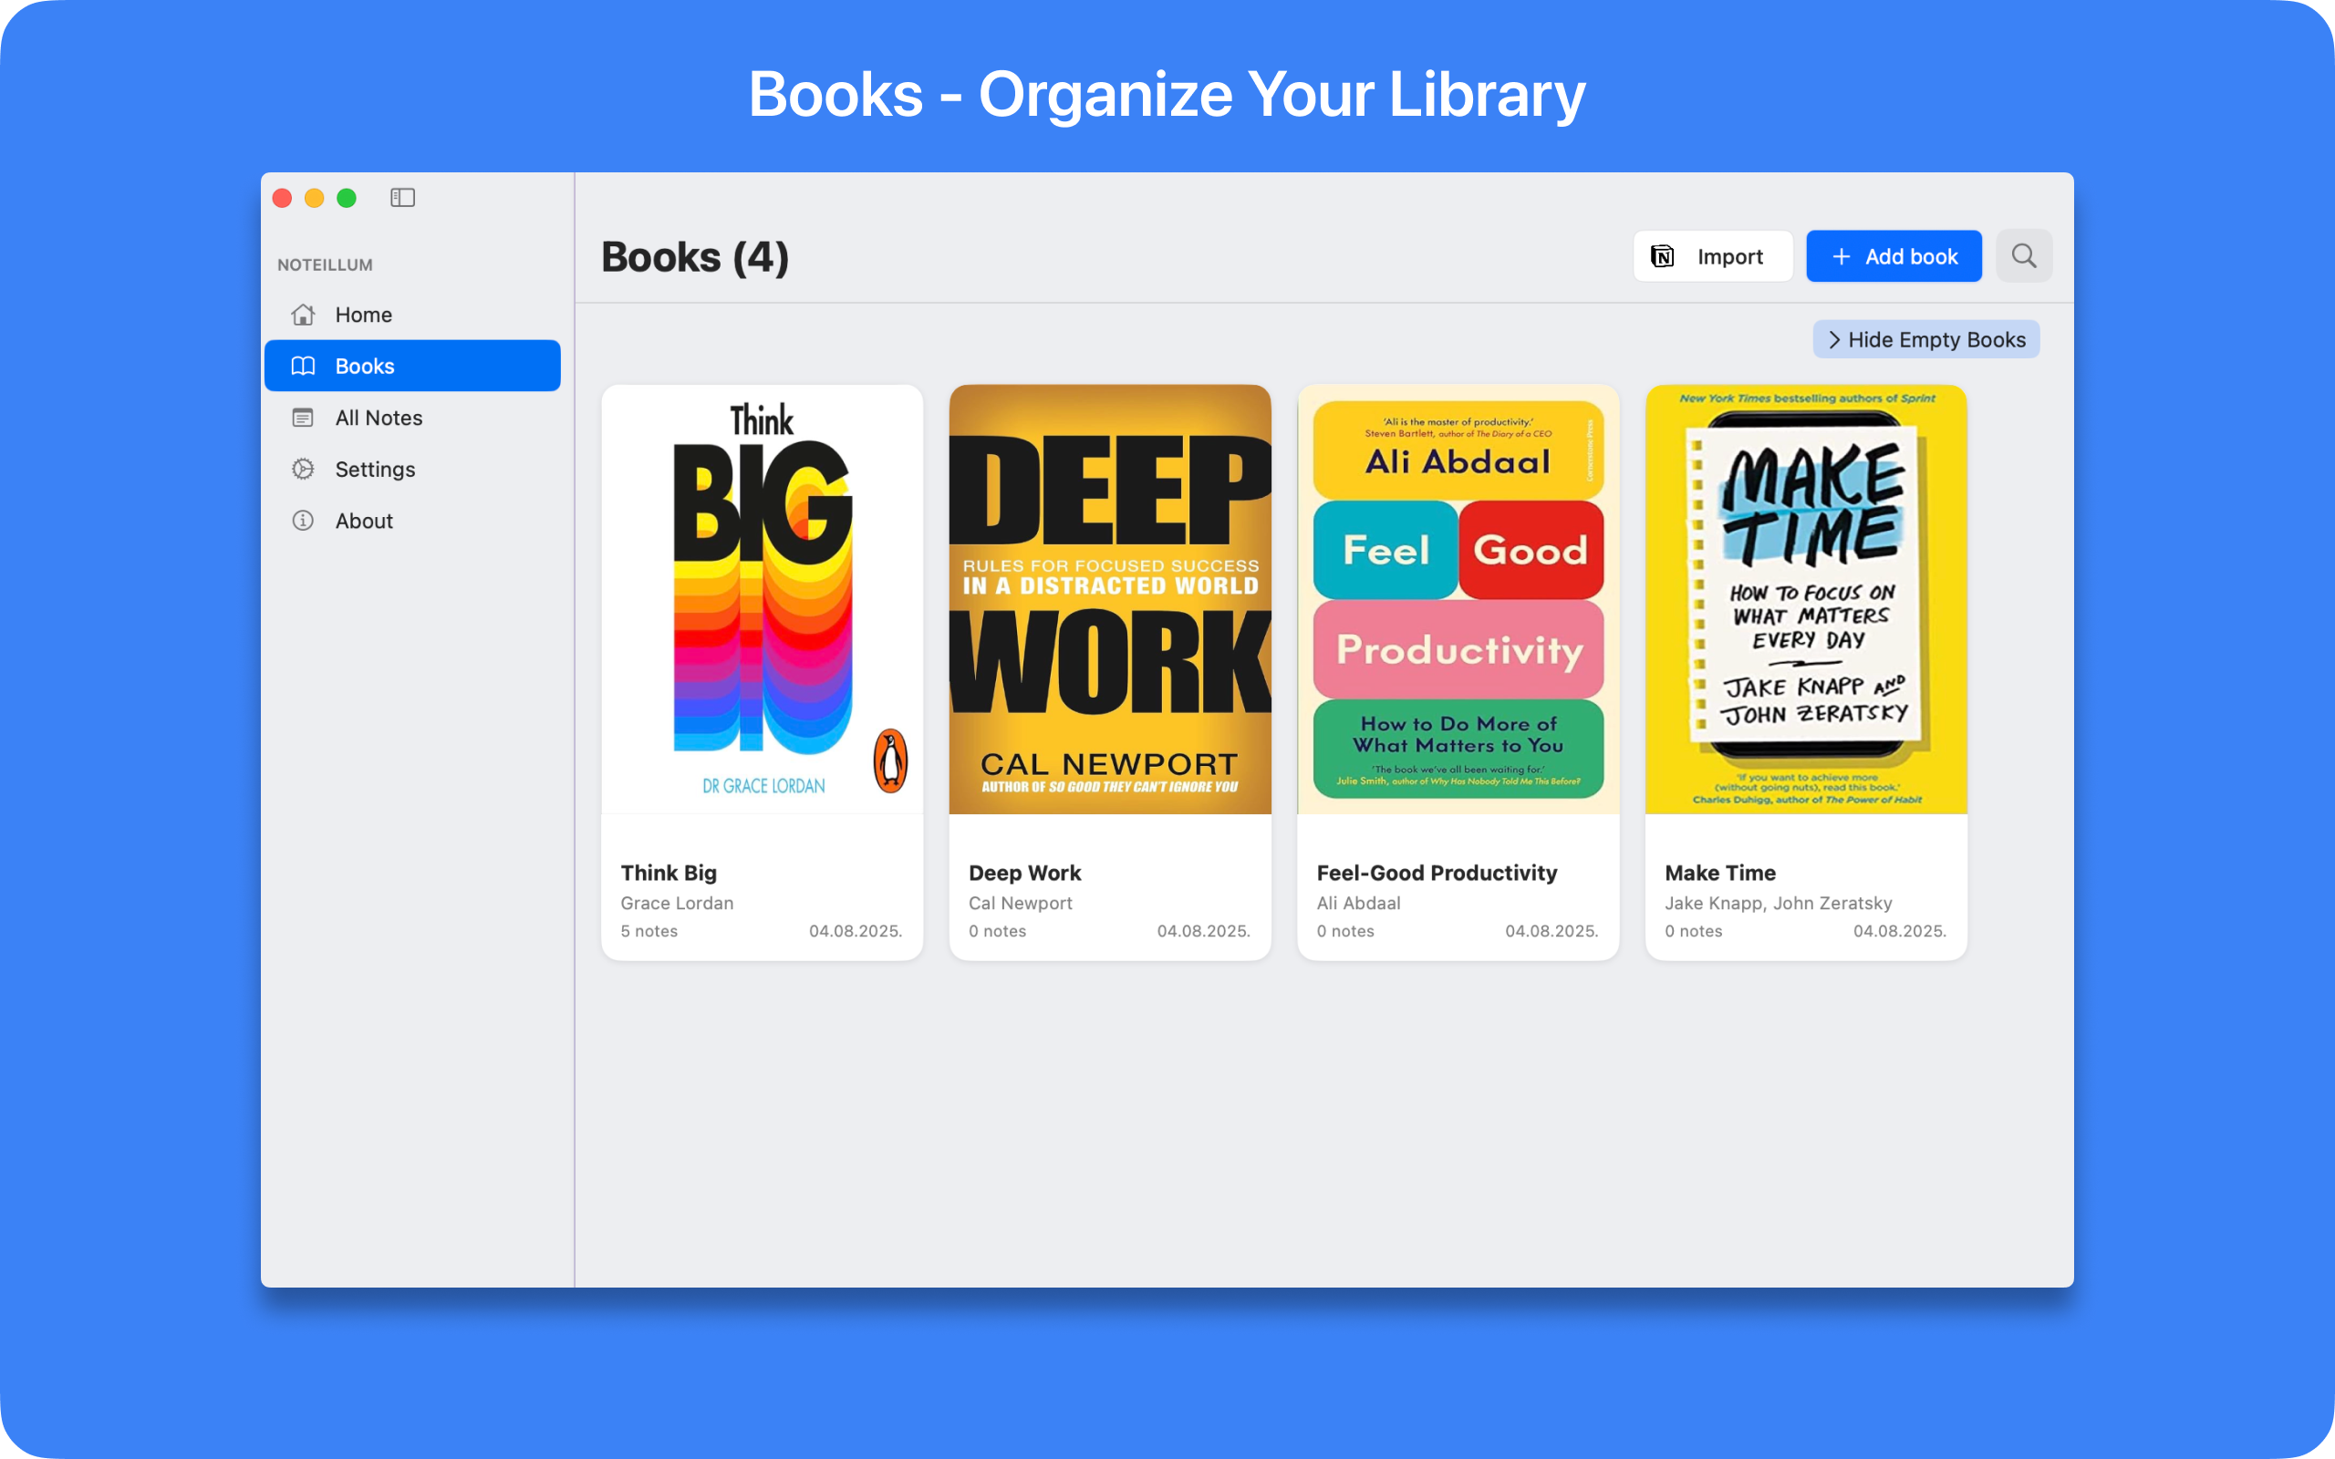Image resolution: width=2335 pixels, height=1459 pixels.
Task: Click the info circle icon beside About
Action: (303, 521)
